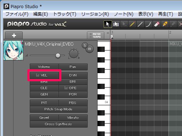Viewport: 182px width, 136px height.
Task: Open the ファイル(F) menu
Action: tap(17, 14)
